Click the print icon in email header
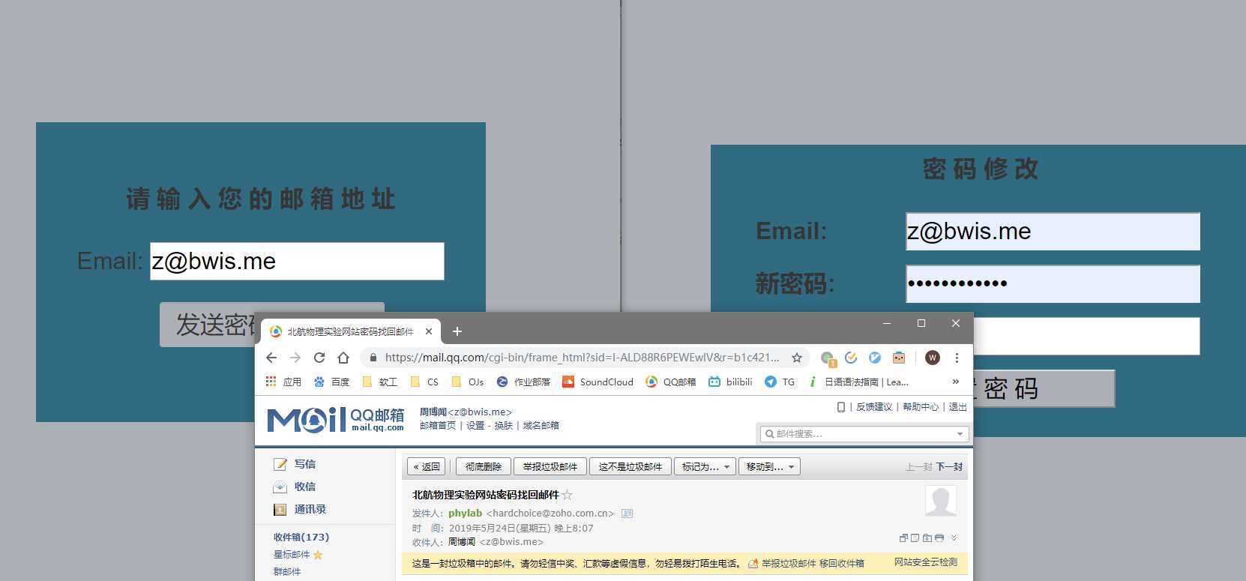The image size is (1246, 581). click(x=939, y=538)
